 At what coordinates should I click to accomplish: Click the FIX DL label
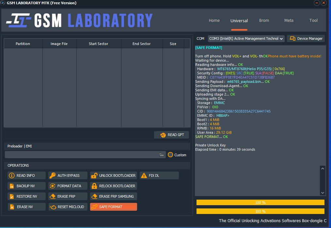click(x=154, y=175)
